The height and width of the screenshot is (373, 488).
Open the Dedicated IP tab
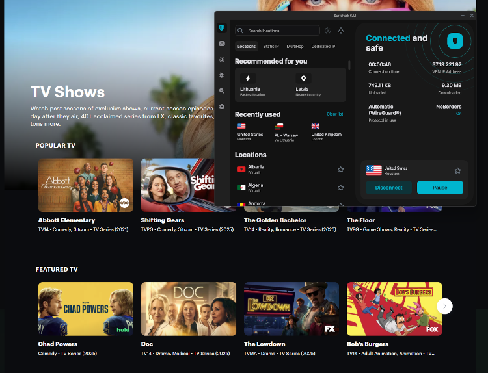pyautogui.click(x=323, y=46)
